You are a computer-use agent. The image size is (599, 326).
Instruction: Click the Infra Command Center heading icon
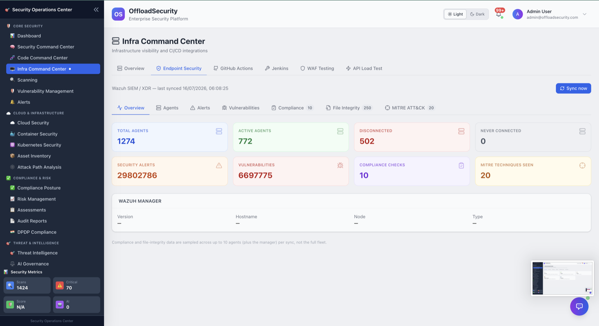116,41
